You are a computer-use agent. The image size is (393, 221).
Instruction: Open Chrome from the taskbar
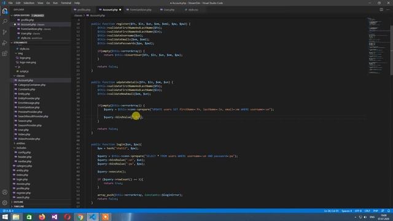[x=80, y=217]
